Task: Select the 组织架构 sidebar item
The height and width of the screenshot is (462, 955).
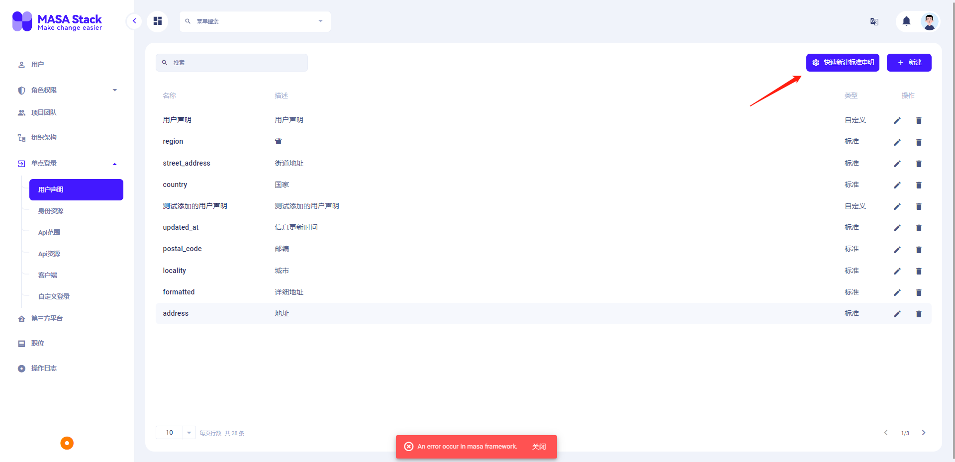Action: [x=44, y=137]
